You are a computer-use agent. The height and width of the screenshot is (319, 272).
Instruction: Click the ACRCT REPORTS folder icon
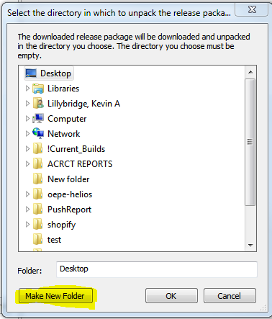(x=37, y=164)
